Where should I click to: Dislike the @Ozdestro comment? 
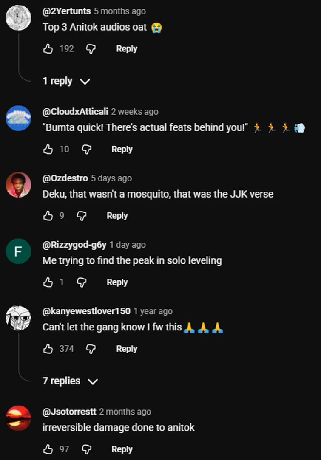pyautogui.click(x=81, y=216)
